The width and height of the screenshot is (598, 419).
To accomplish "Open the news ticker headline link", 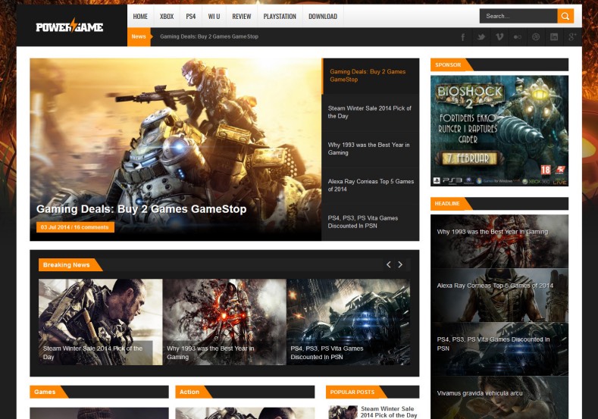I will (x=209, y=36).
